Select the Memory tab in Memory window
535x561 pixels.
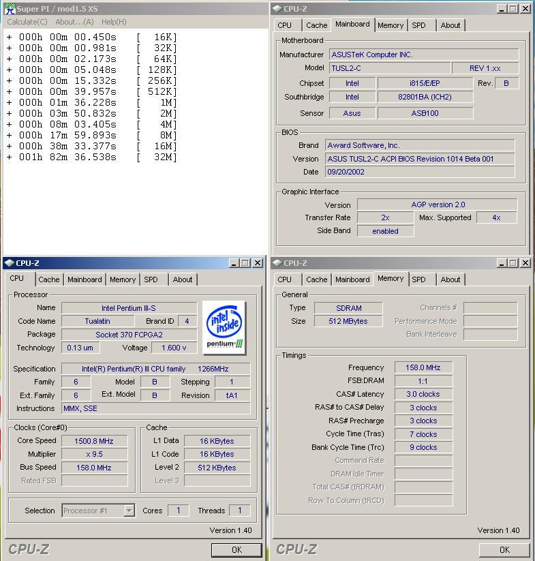(391, 278)
